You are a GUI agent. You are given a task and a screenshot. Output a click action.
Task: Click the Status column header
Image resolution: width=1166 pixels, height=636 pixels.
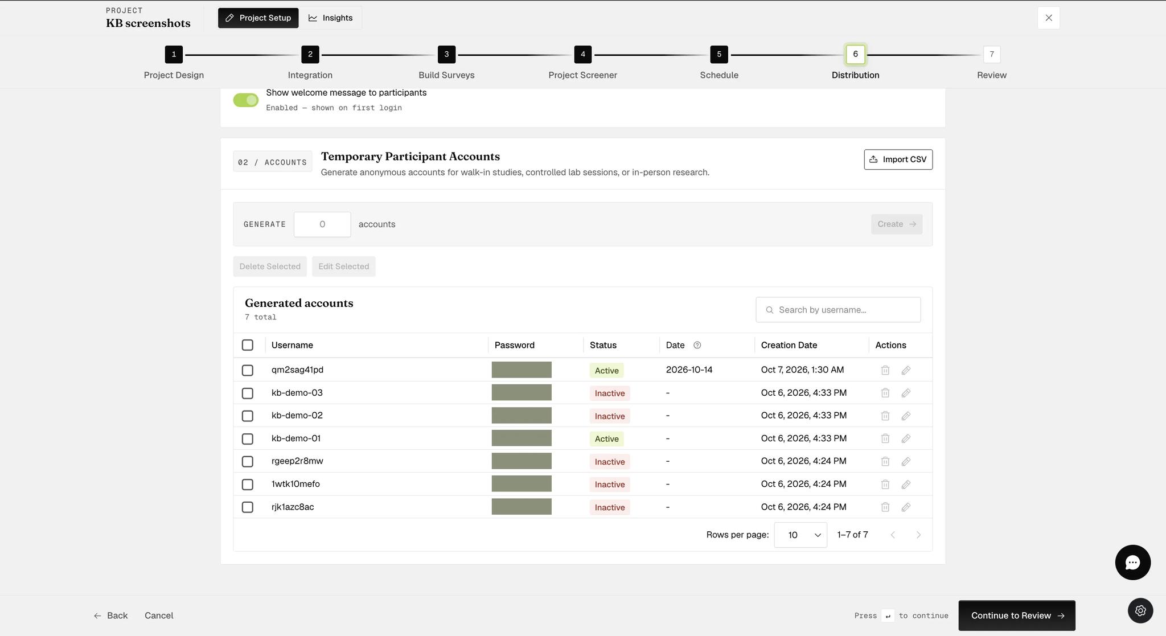click(x=603, y=345)
